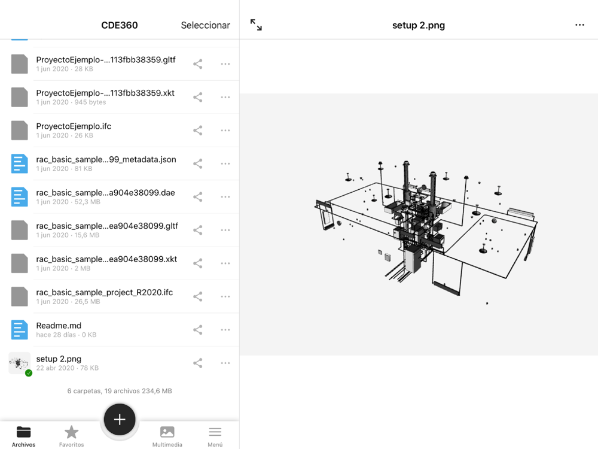Open more options for metadata.json file
This screenshot has width=598, height=449.
coord(225,163)
